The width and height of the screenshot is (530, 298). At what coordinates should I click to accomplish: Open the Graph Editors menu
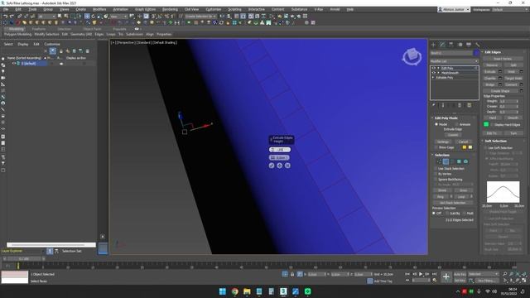pos(146,9)
